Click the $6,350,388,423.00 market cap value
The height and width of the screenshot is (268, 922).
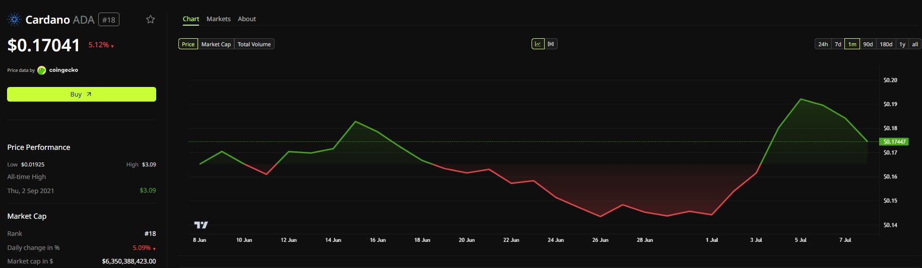[129, 261]
